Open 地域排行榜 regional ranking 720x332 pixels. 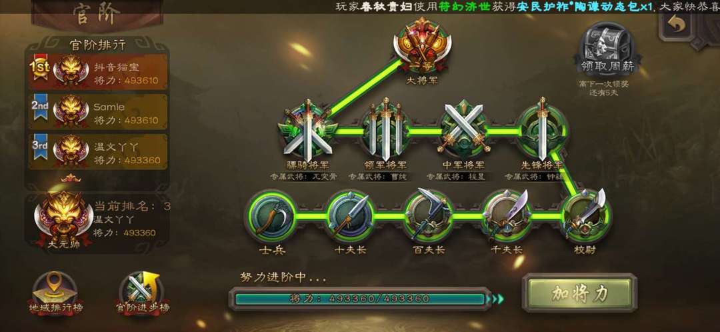click(x=55, y=293)
